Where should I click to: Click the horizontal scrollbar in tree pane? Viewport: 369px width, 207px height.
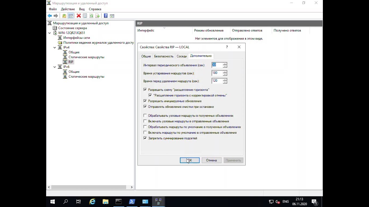tap(89, 187)
